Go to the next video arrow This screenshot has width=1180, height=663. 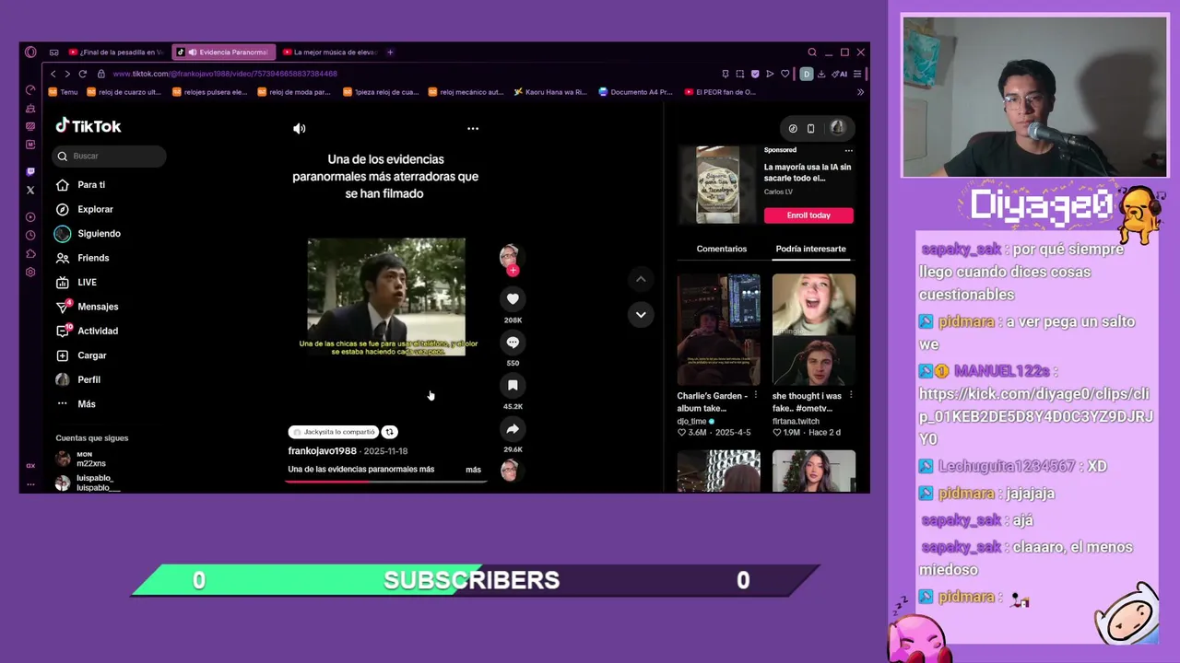pos(641,315)
